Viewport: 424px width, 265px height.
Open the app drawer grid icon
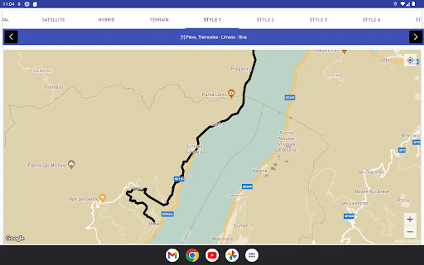252,255
